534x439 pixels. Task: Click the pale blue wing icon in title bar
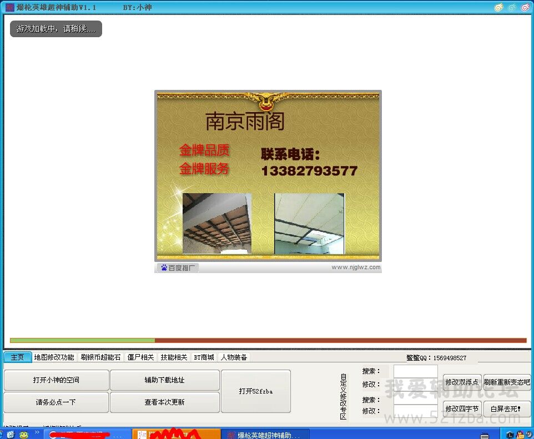[x=512, y=7]
